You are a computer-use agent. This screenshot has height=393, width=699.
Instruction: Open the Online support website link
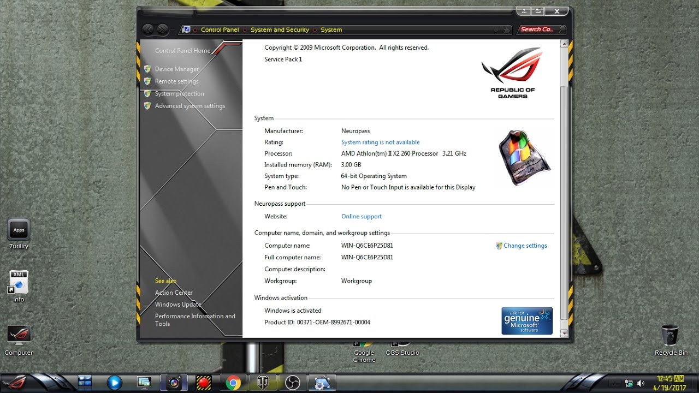tap(362, 217)
